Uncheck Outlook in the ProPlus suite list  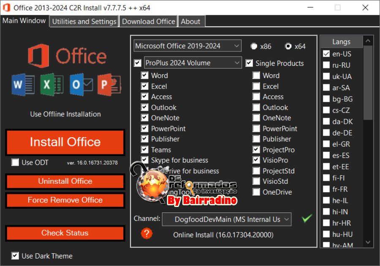[145, 107]
